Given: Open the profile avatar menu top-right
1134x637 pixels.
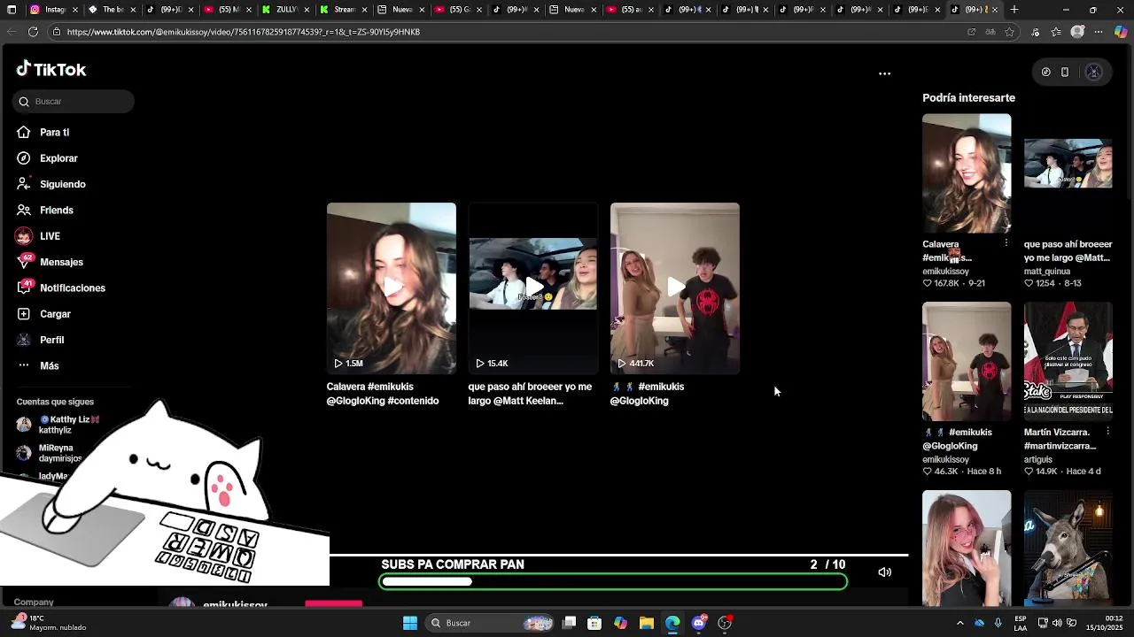Looking at the screenshot, I should coord(1094,73).
